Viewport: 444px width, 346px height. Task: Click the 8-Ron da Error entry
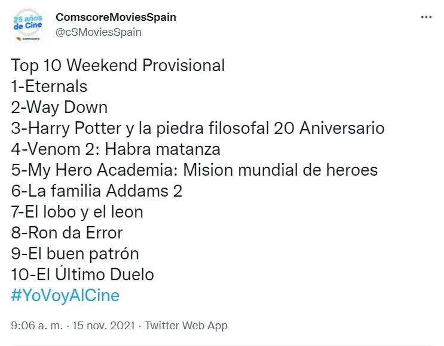(x=67, y=232)
